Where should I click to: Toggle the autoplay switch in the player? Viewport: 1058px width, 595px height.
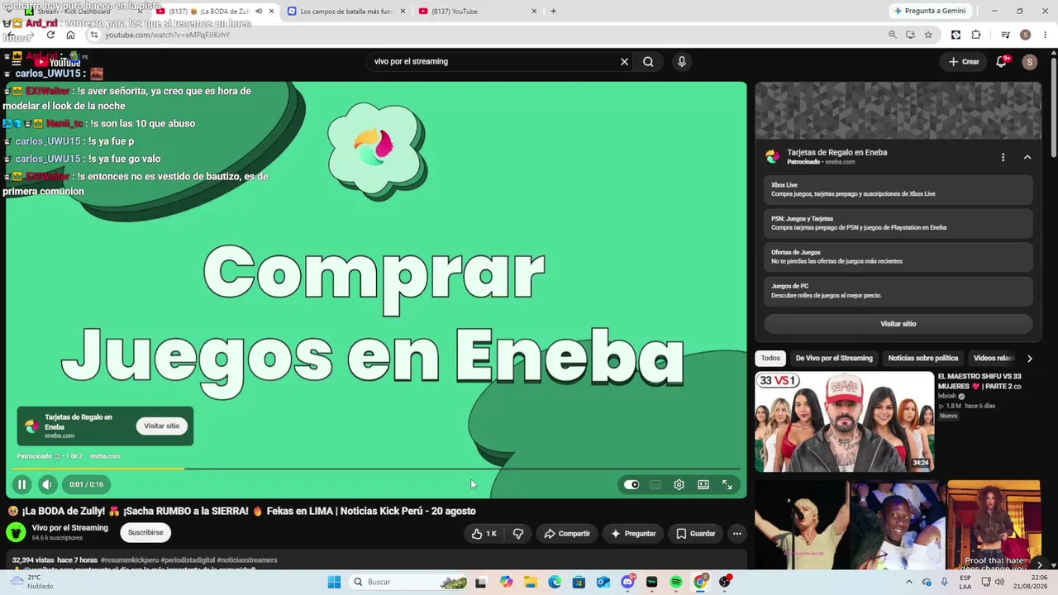(631, 485)
